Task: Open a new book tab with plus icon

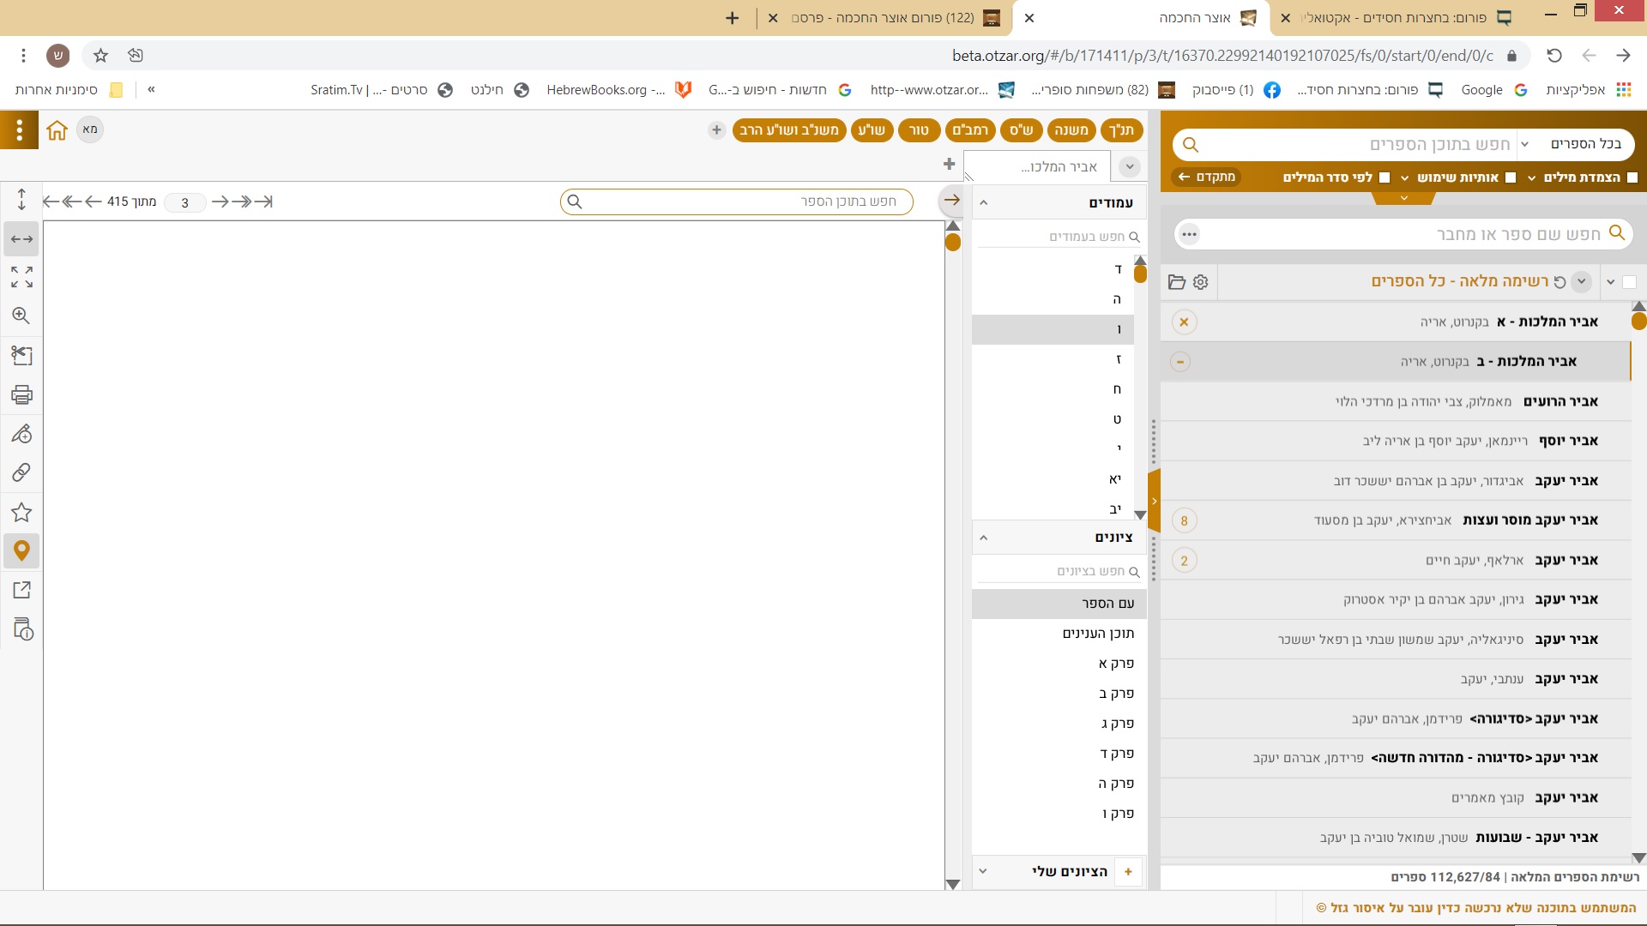Action: coord(949,164)
